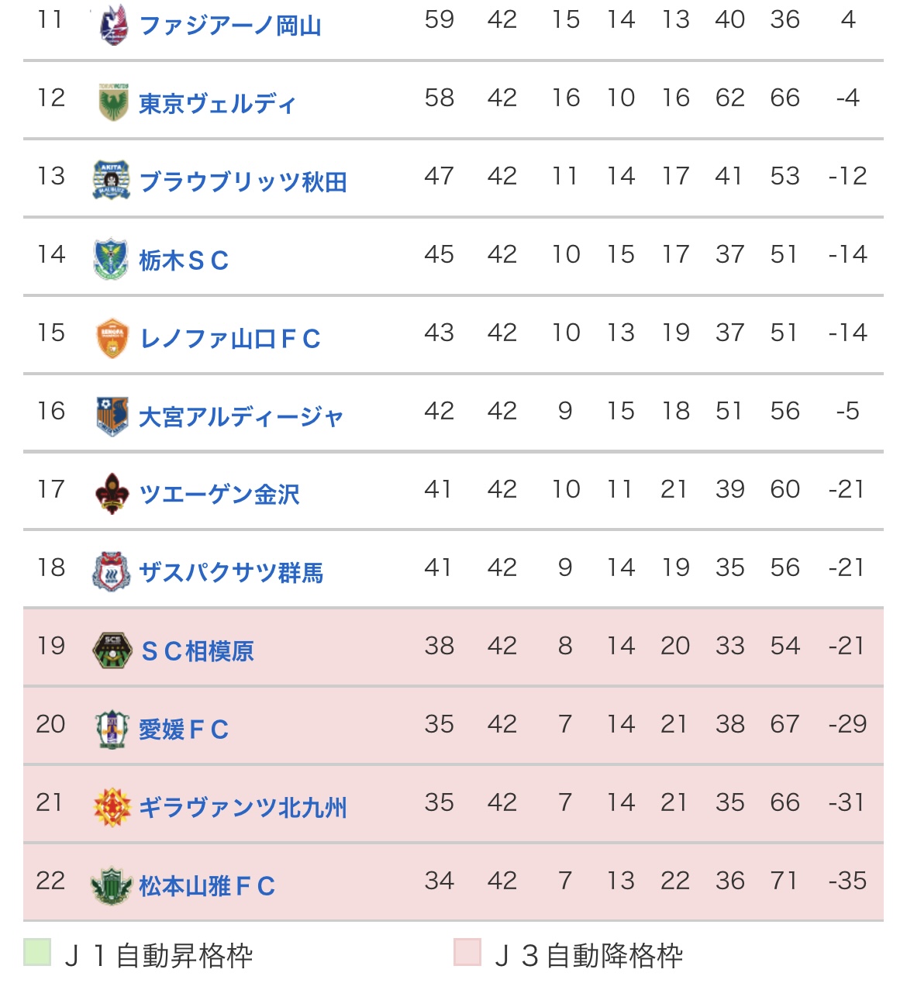Click the Blaublitz Akita team crest
This screenshot has height=990, width=907.
(112, 180)
